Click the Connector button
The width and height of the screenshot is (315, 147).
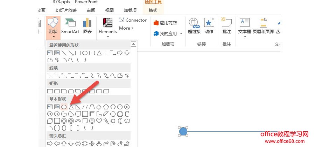133,20
